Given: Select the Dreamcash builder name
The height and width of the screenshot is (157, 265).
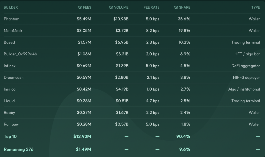Looking at the screenshot, I should tap(14, 77).
